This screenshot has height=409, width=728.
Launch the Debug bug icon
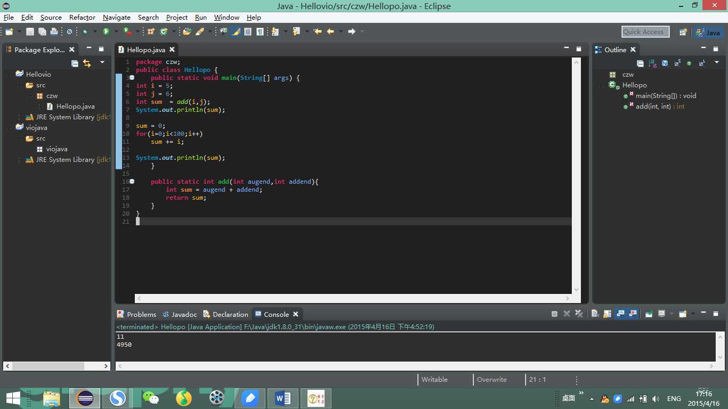pos(85,31)
